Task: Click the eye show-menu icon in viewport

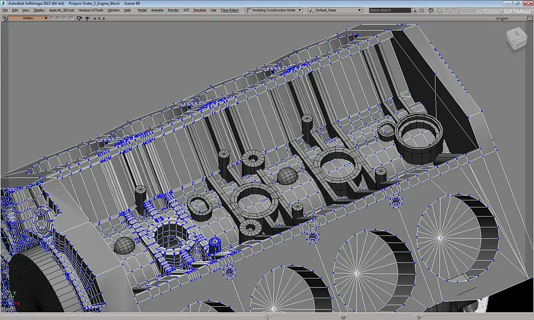Action: [x=87, y=18]
